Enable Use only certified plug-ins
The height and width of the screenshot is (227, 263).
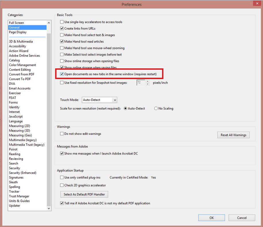tap(62, 177)
